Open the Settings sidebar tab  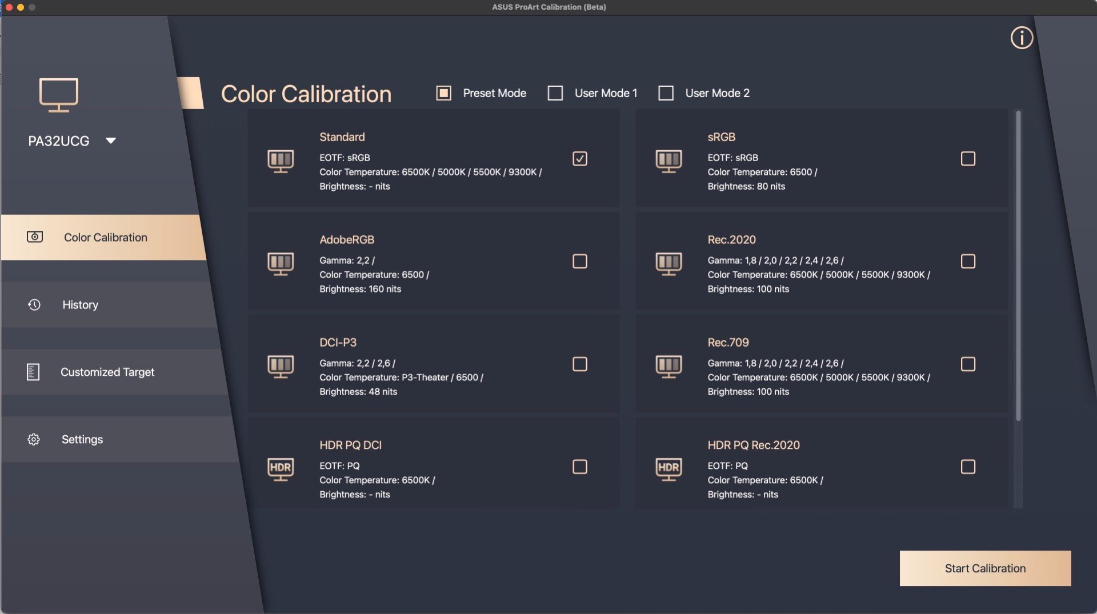(x=120, y=439)
